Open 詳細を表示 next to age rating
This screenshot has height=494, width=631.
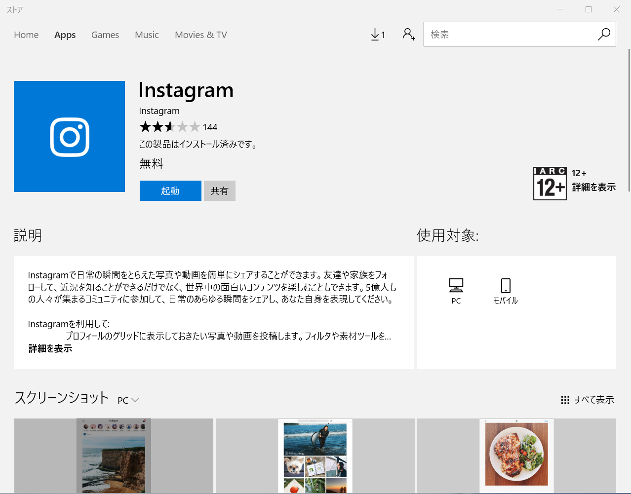coord(594,187)
